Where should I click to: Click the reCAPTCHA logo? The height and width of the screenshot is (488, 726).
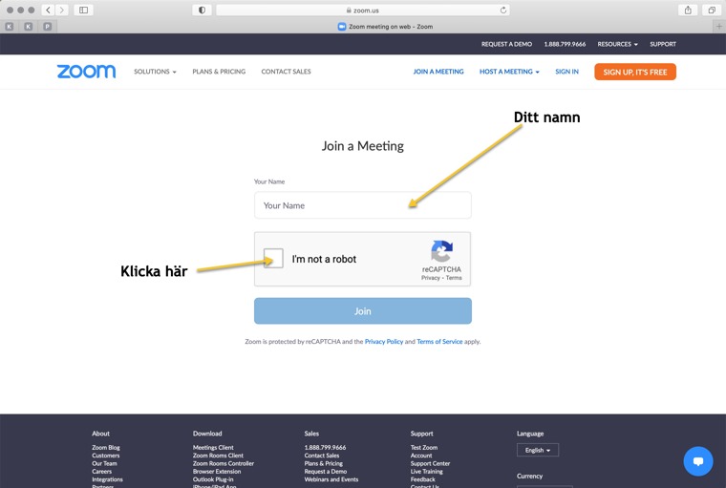click(441, 250)
